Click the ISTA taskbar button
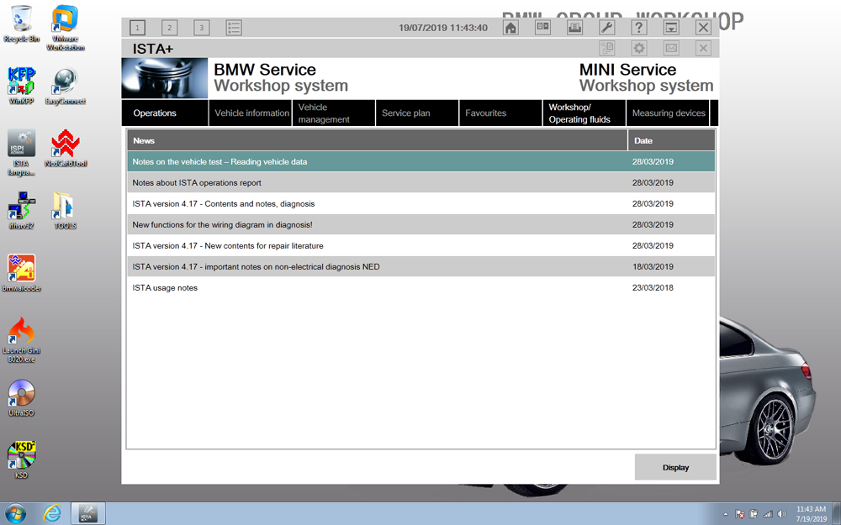 pos(88,514)
